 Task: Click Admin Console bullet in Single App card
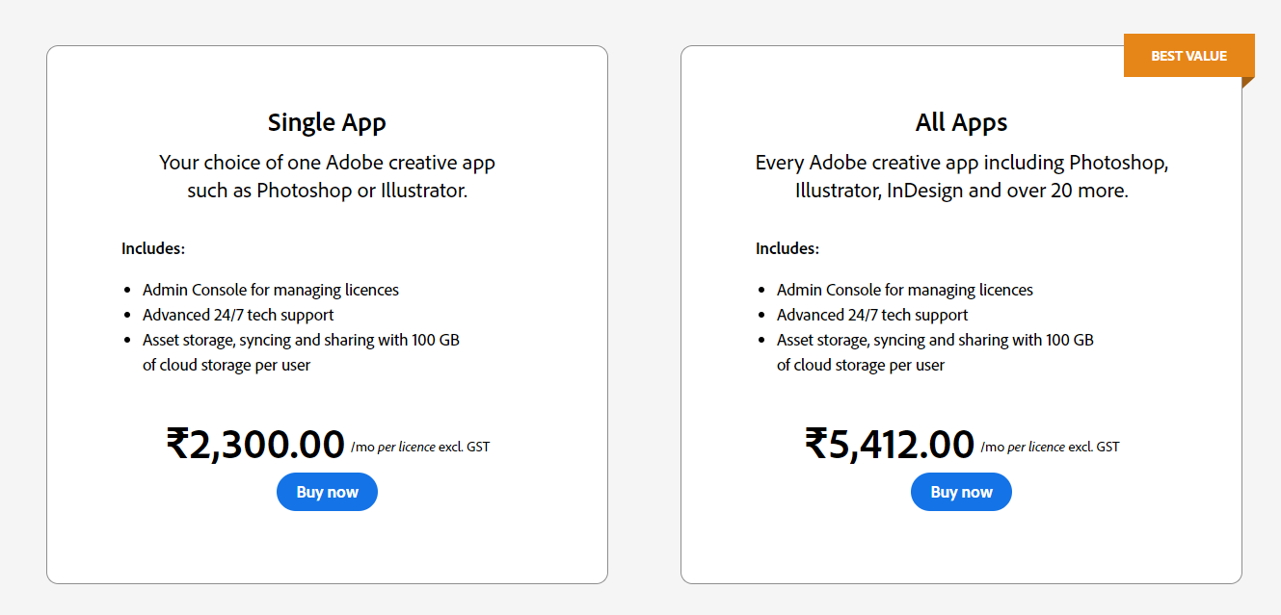point(270,290)
